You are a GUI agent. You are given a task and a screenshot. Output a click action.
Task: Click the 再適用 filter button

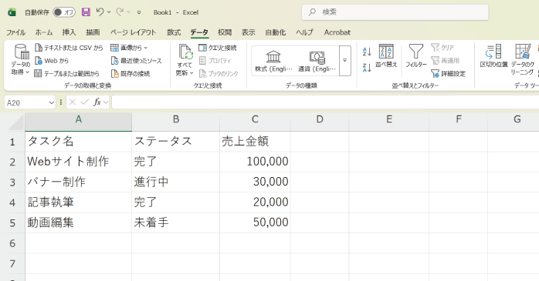[446, 61]
